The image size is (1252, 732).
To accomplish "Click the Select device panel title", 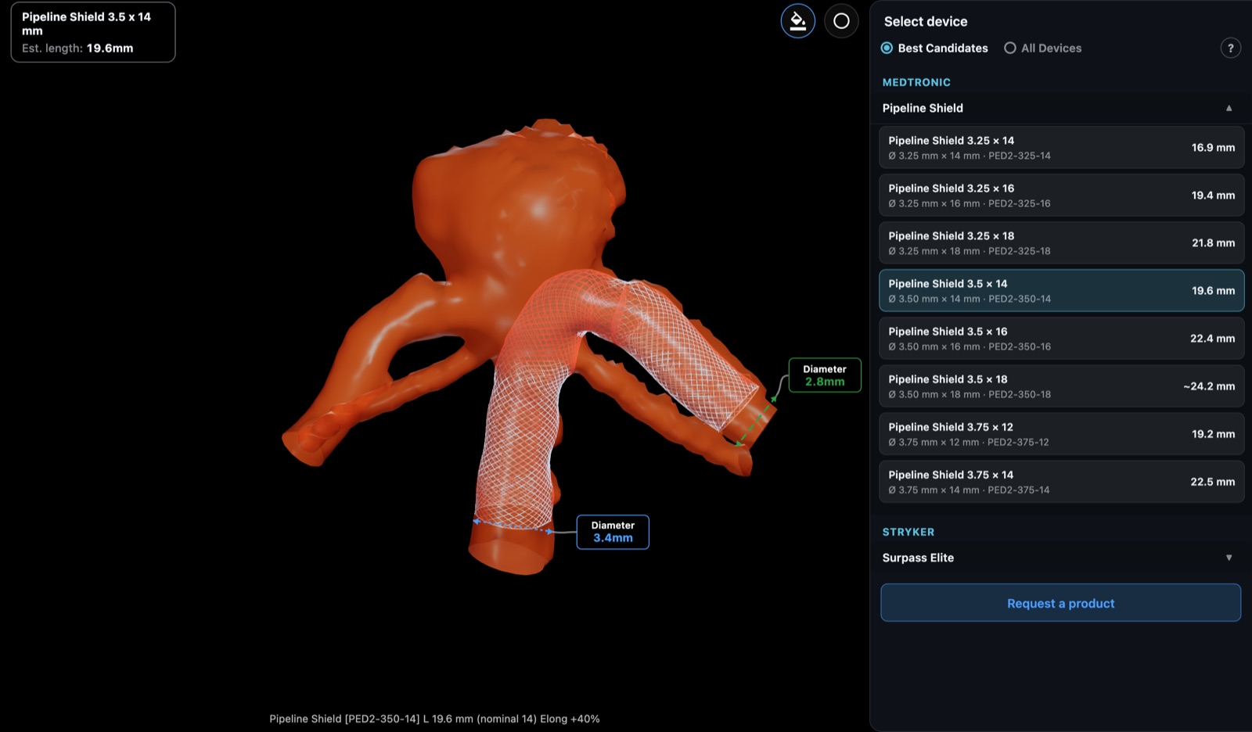I will coord(926,22).
